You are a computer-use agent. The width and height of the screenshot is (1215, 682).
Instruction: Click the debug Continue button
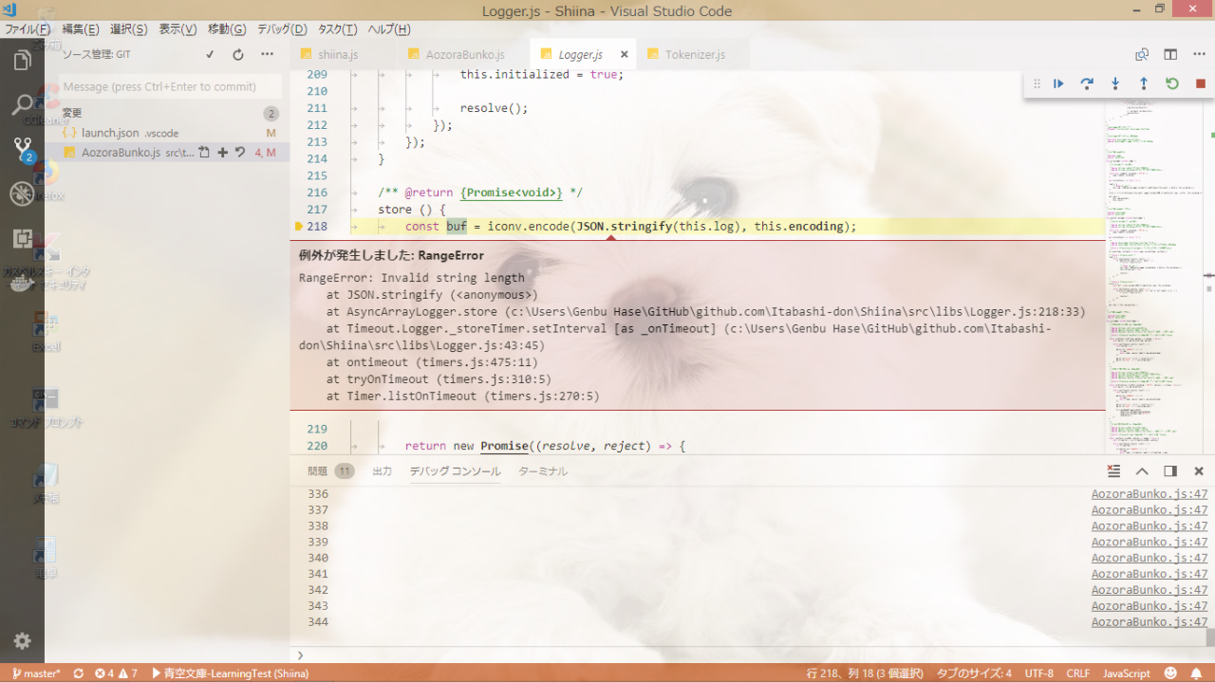tap(1058, 83)
